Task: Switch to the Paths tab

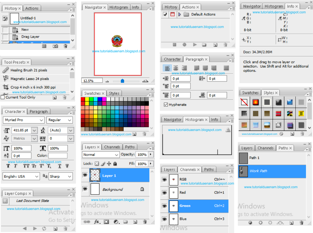Action: 130,147
